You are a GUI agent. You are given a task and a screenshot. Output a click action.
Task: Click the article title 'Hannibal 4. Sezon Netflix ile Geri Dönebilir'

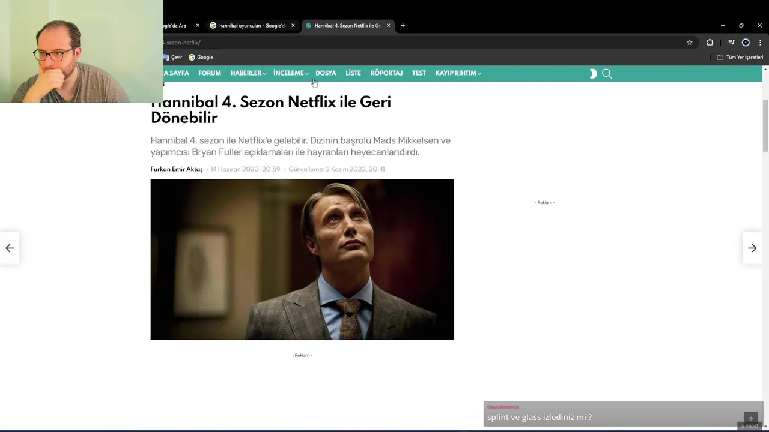(x=271, y=110)
